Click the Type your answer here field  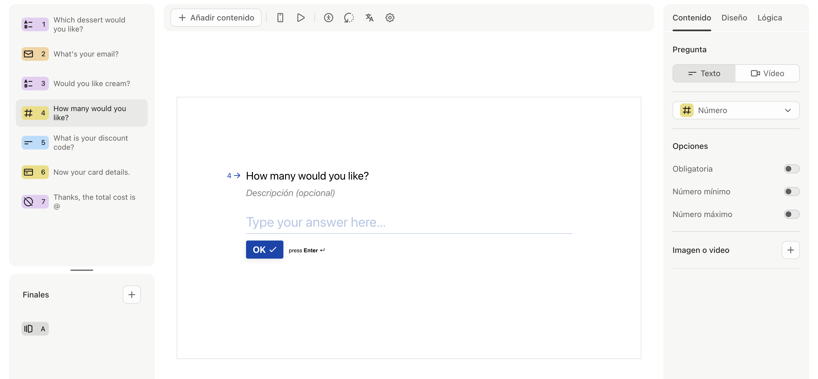(408, 222)
